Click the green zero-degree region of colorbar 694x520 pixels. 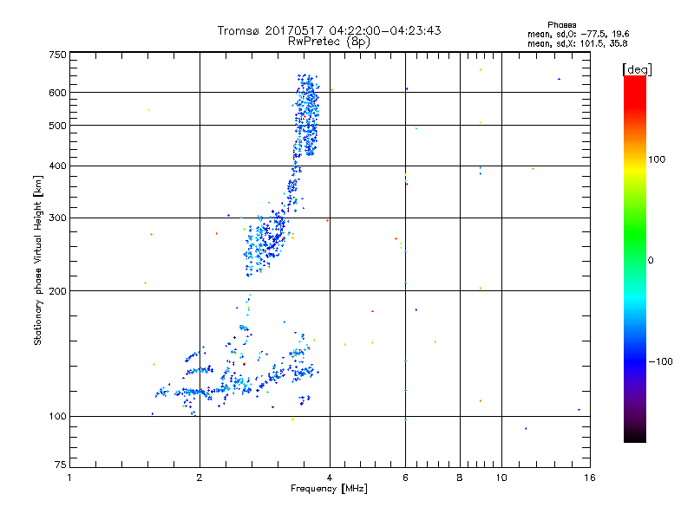635,260
